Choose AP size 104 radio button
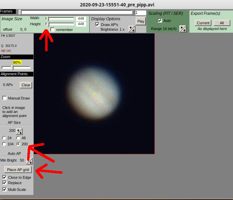Screen dimensions: 233x200 (x=4, y=144)
